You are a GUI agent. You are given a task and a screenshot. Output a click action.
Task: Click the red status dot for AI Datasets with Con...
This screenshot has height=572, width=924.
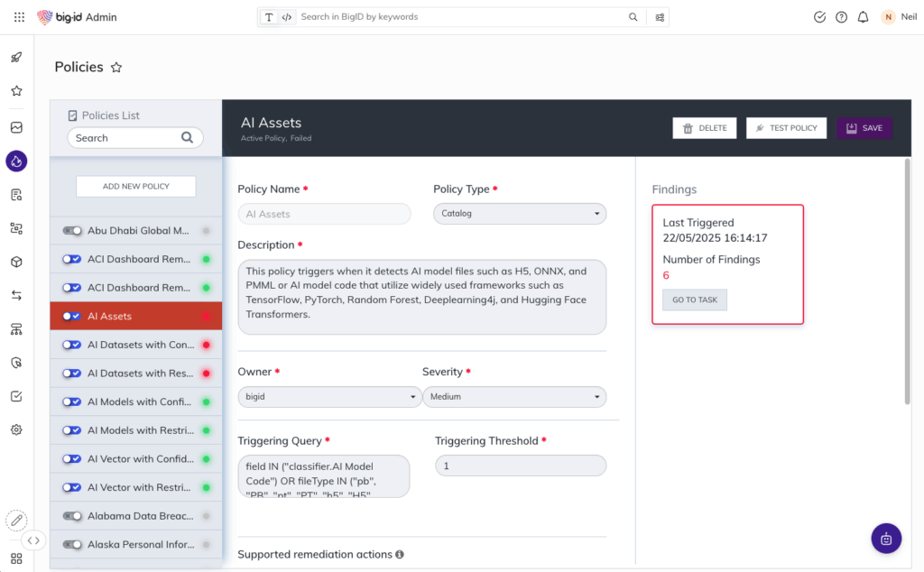206,346
